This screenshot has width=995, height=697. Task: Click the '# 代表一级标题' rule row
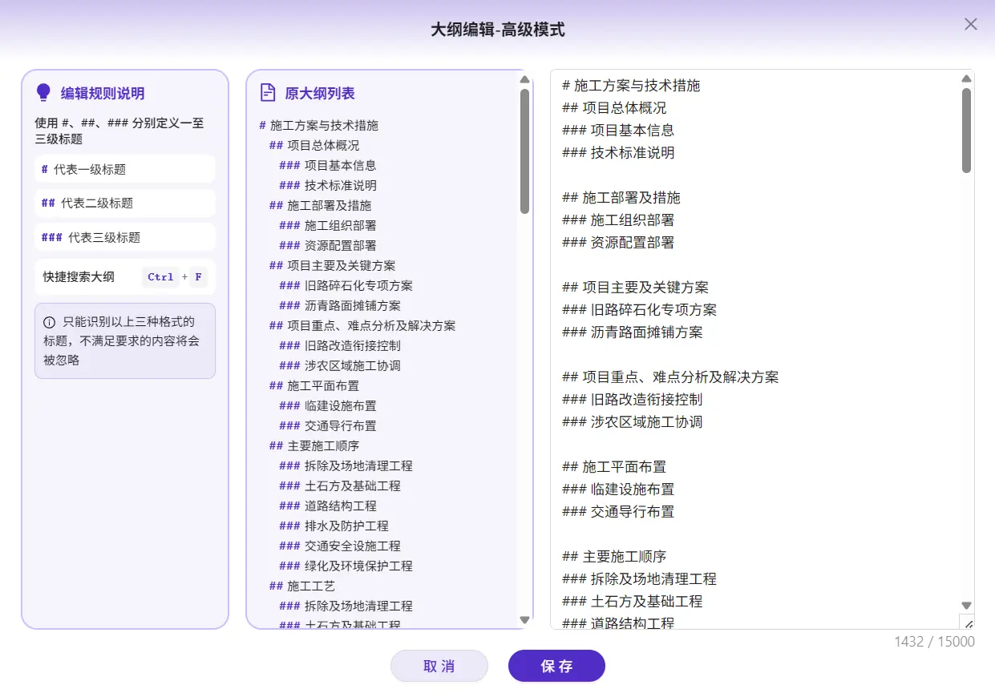(125, 169)
